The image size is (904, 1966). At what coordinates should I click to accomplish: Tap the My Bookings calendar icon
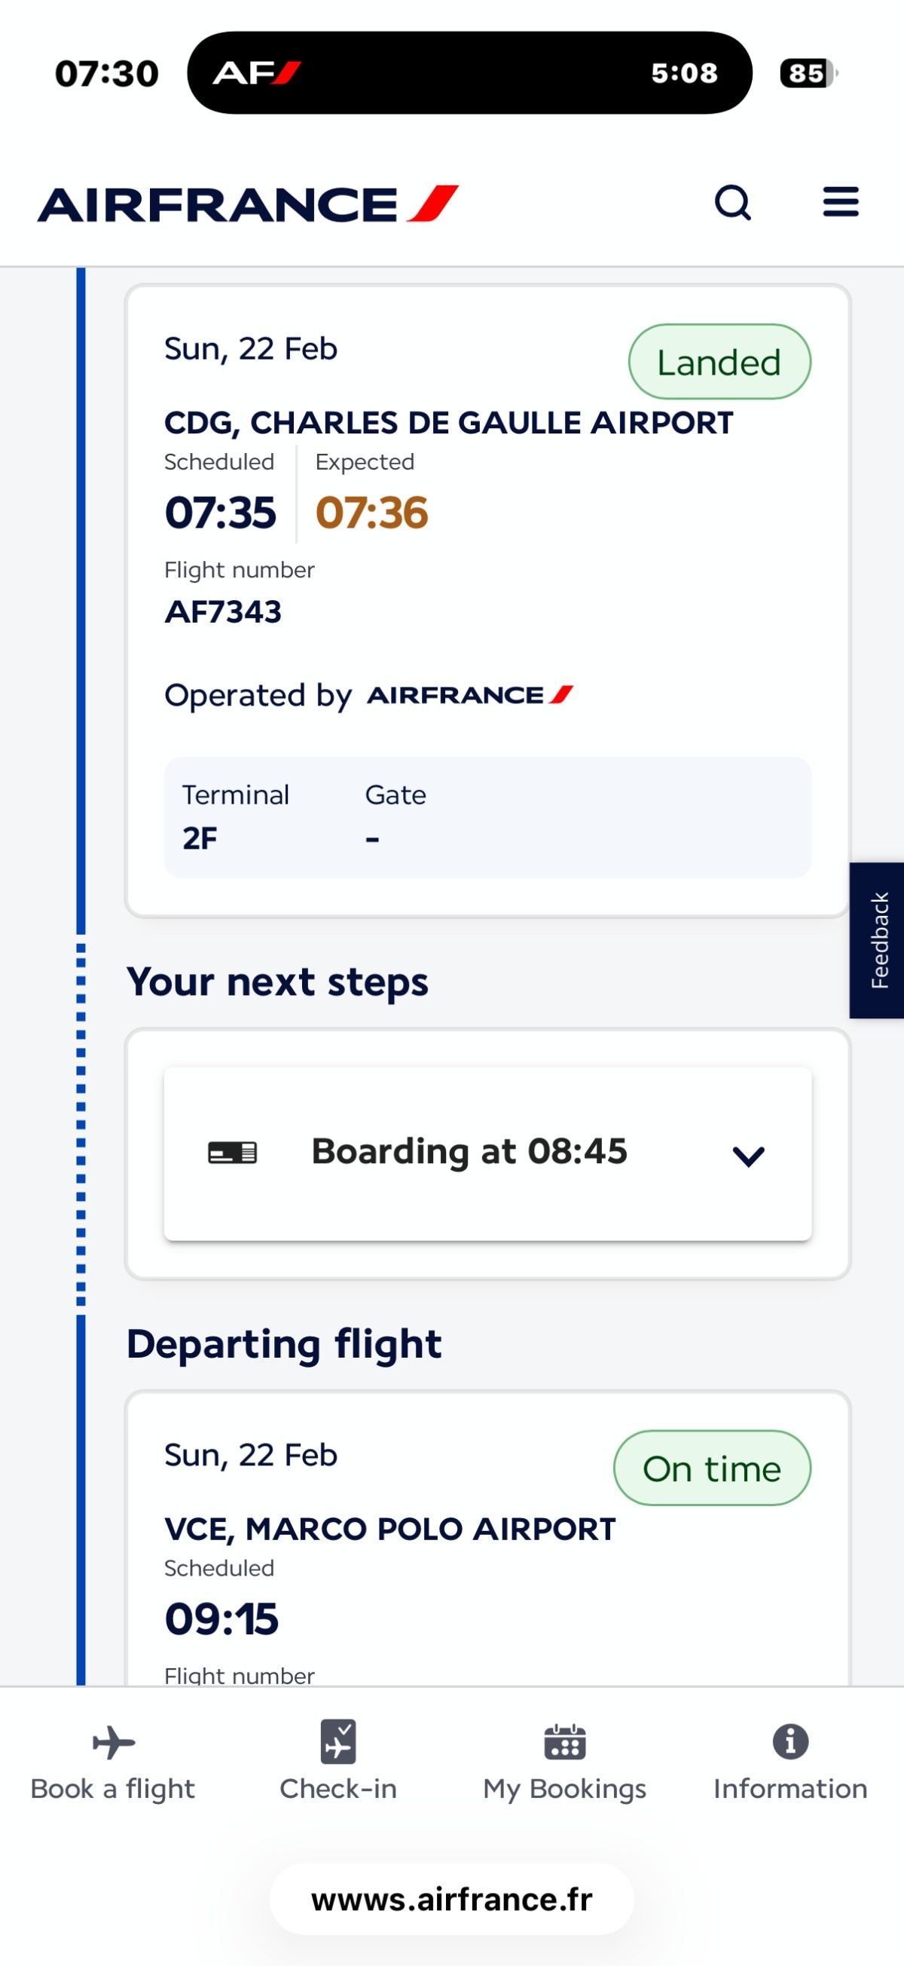coord(564,1742)
